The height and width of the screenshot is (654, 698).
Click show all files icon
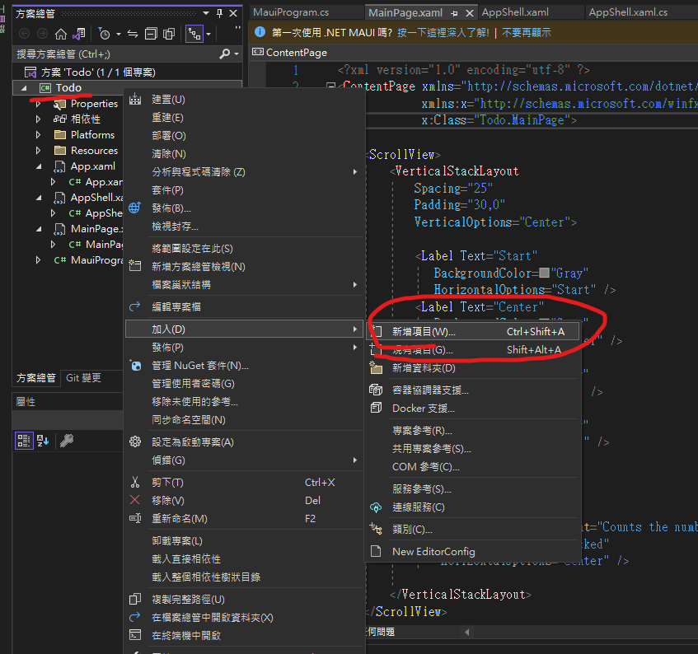click(169, 34)
